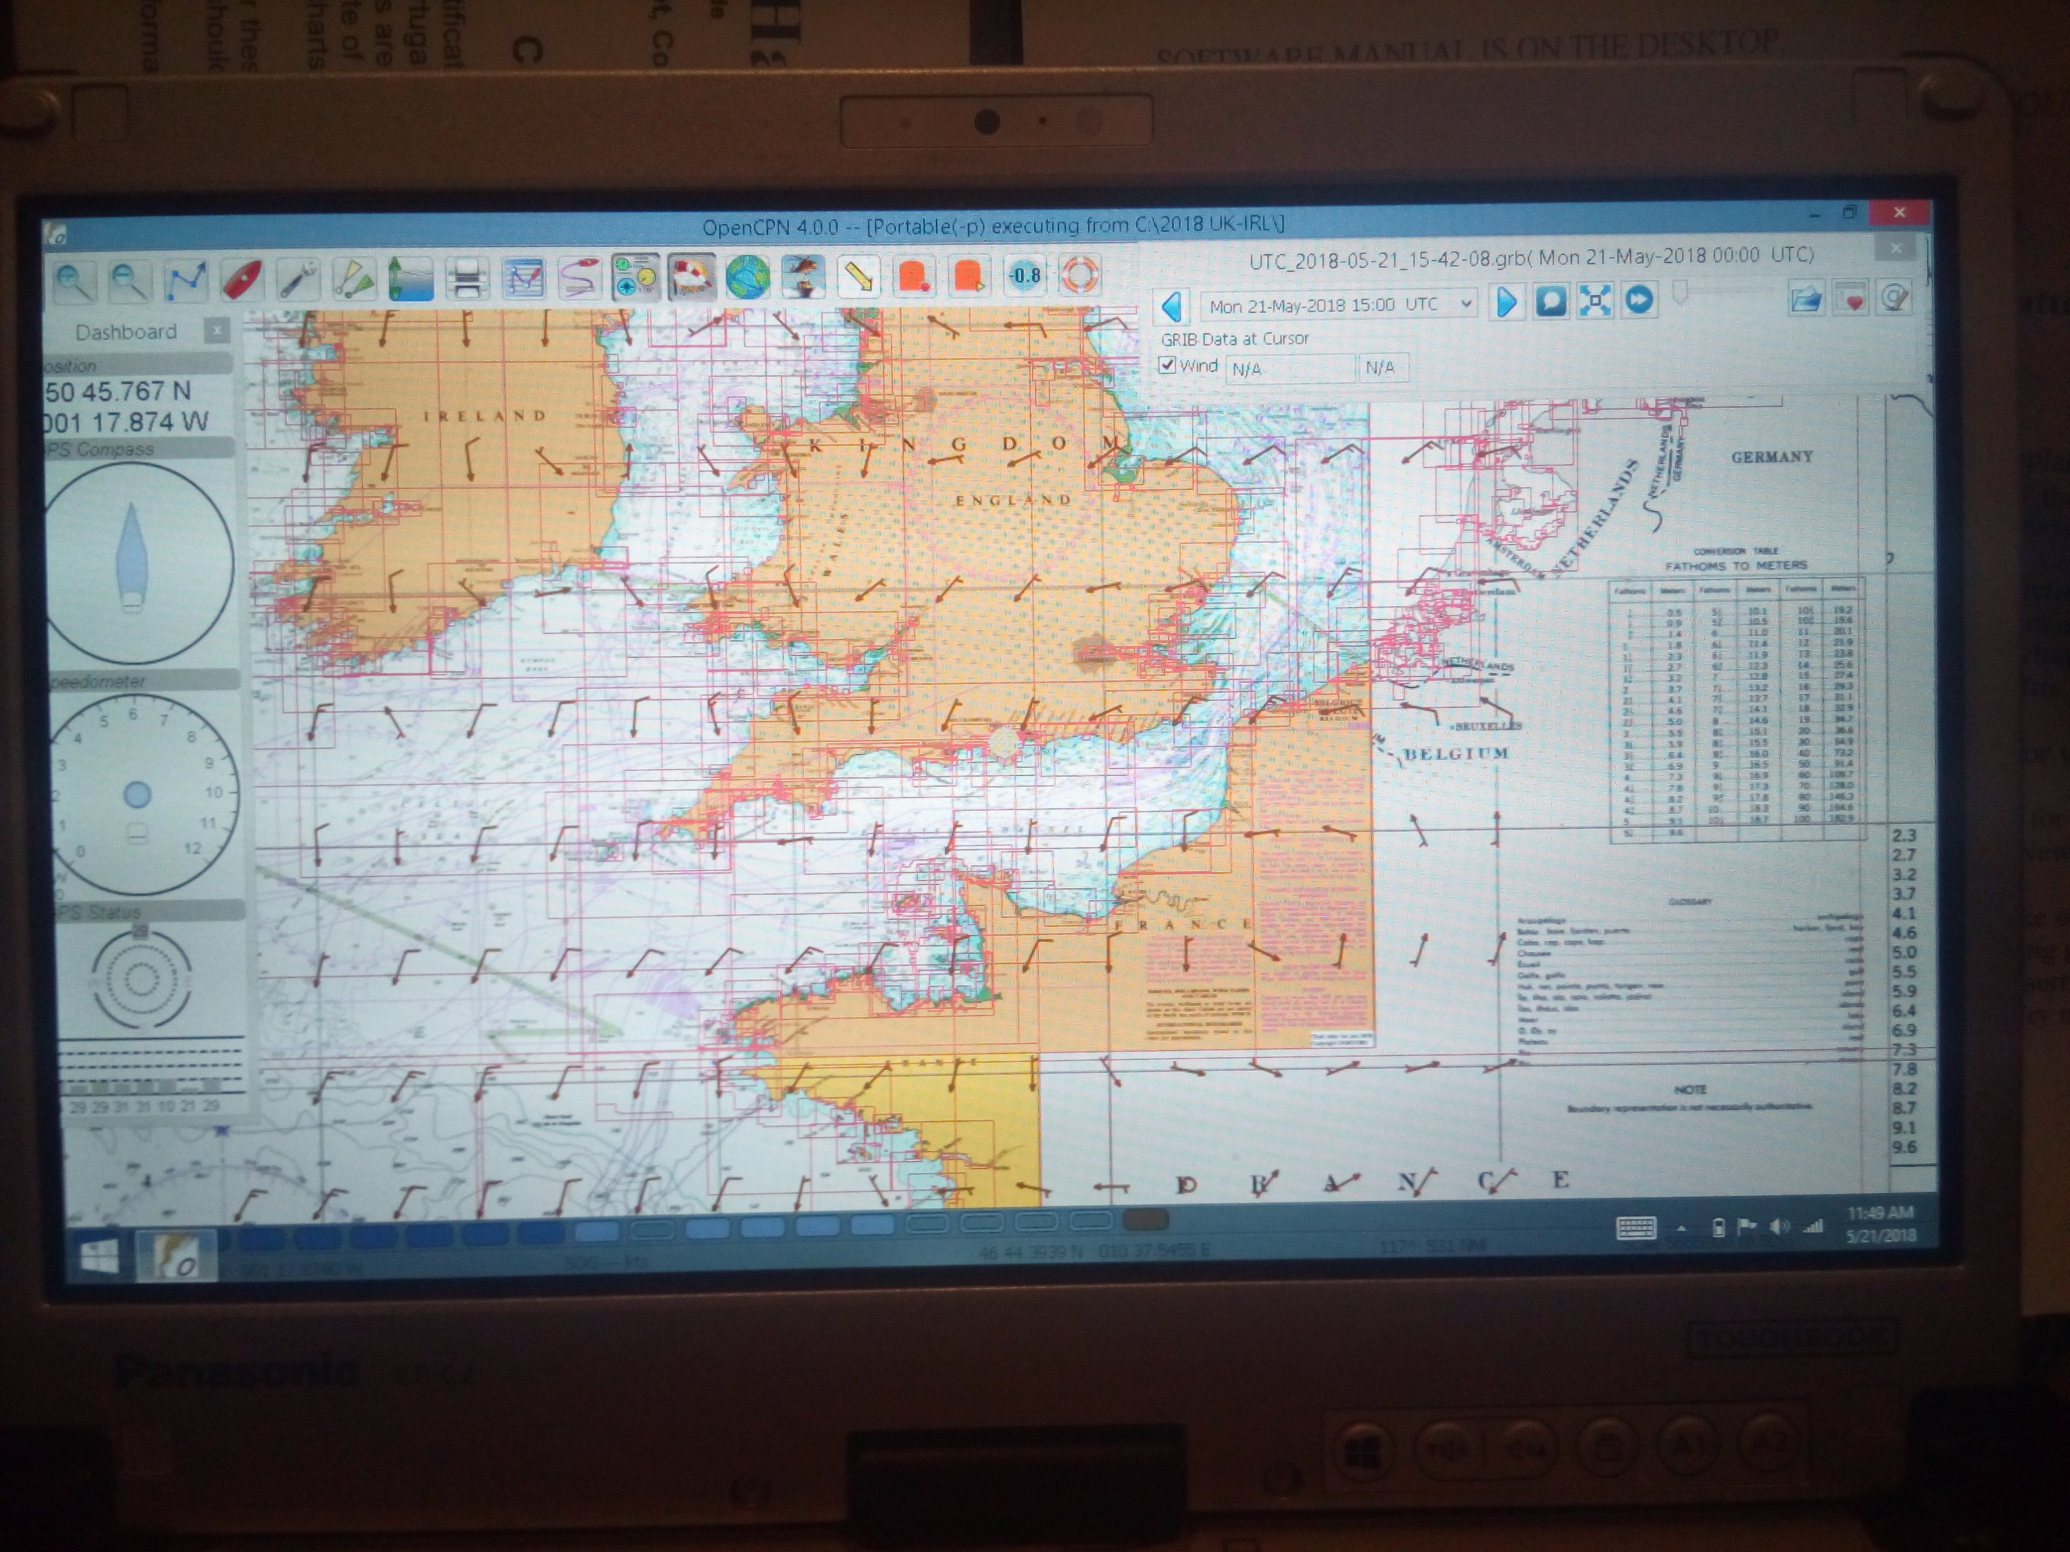Click the network signal tray icon
The image size is (2070, 1552).
click(x=1813, y=1226)
